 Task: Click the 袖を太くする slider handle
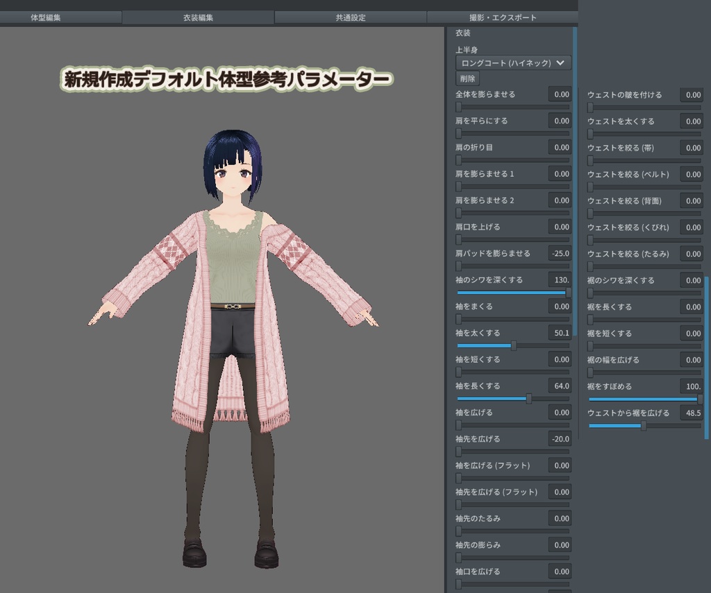[512, 345]
